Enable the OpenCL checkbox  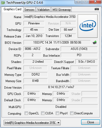(26, 113)
